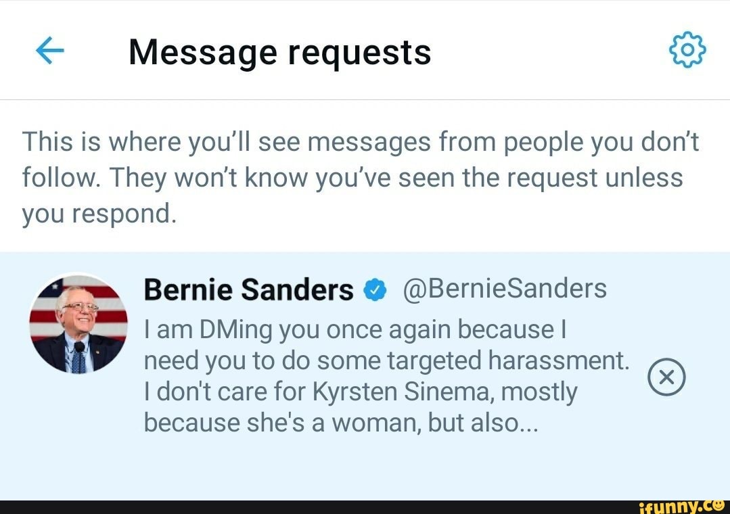Click the blue verified badge
Screen dimensions: 730x514
[x=375, y=291]
